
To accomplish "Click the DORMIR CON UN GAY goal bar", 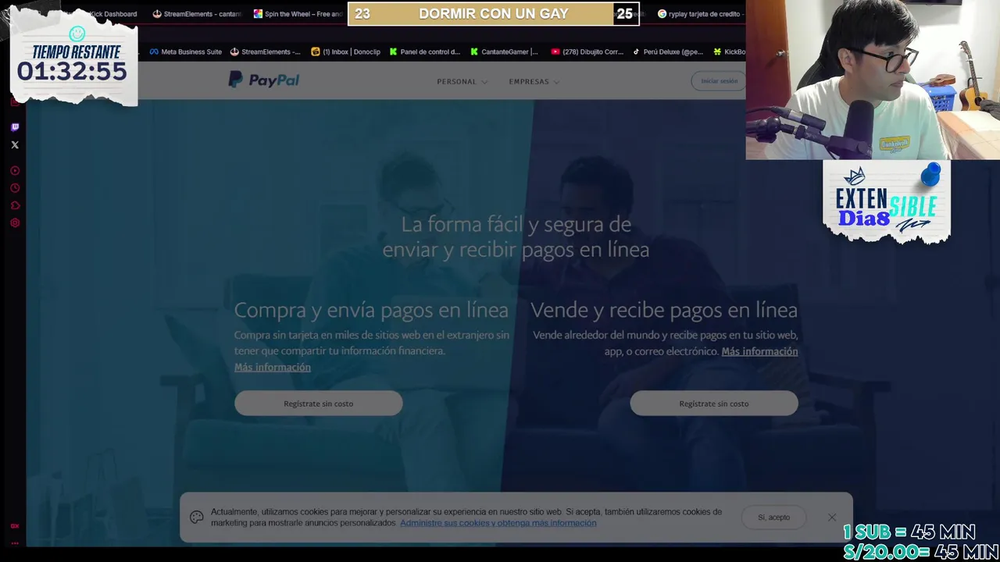I will point(494,14).
